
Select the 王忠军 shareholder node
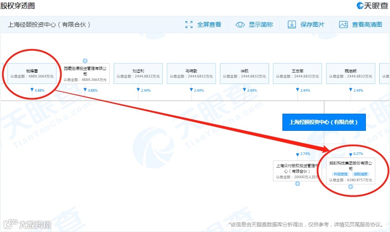(297, 73)
